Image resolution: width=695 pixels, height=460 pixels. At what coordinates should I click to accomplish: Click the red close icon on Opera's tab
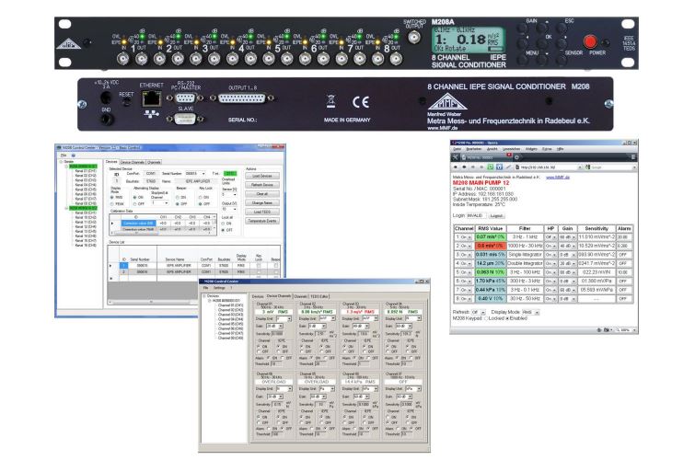509,155
